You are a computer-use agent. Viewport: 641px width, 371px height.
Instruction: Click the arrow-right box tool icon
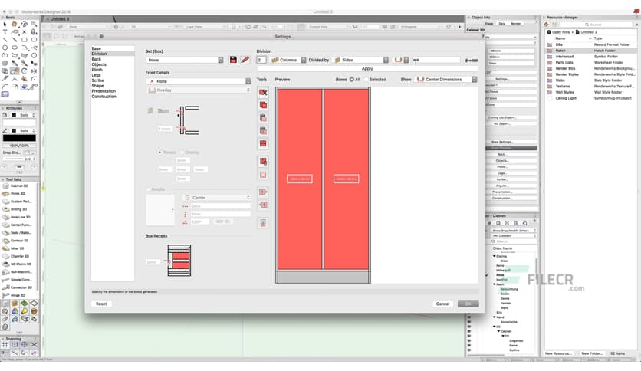point(263,192)
